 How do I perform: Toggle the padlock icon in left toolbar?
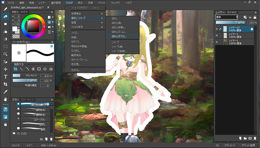click(5, 124)
